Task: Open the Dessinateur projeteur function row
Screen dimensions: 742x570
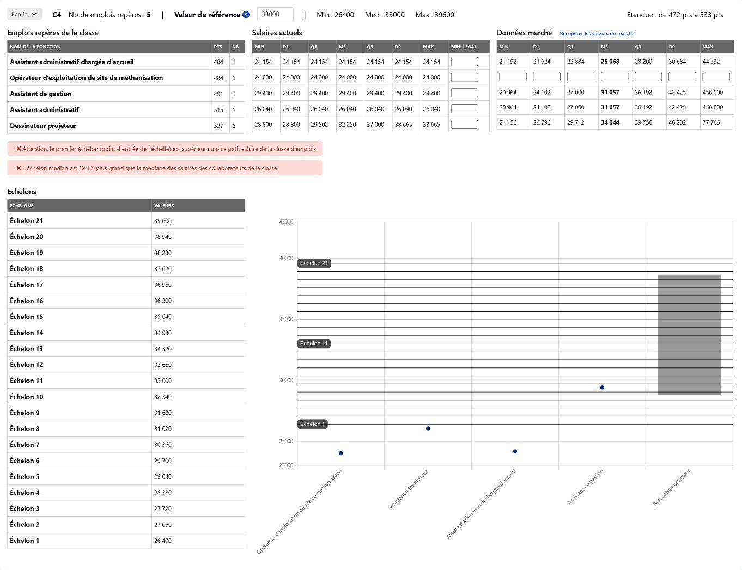Action: 126,126
